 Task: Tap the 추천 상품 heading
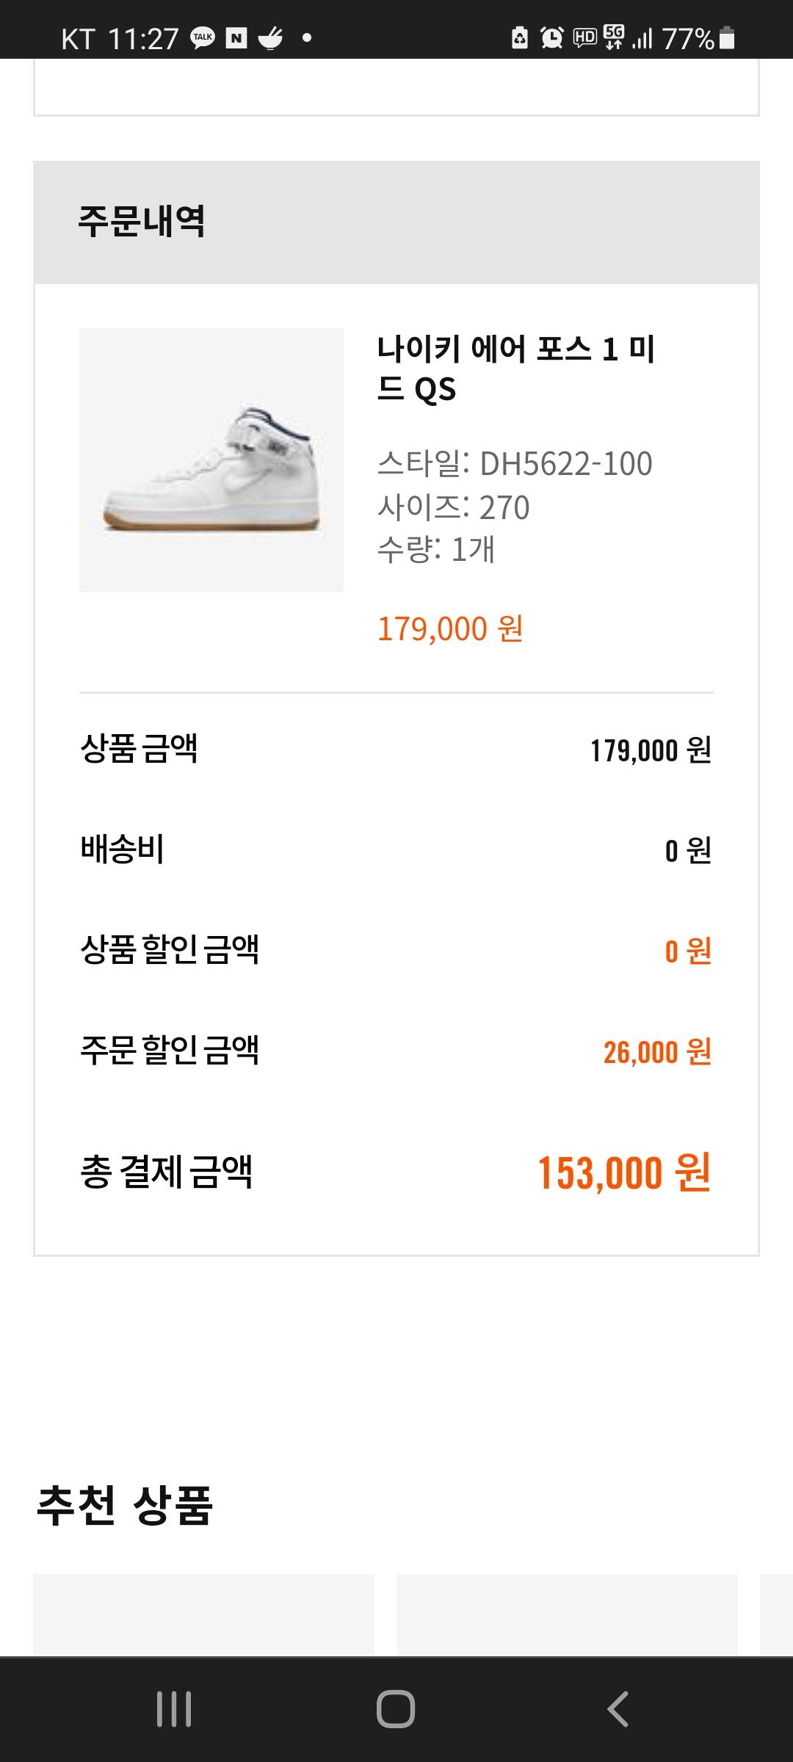click(x=125, y=1505)
